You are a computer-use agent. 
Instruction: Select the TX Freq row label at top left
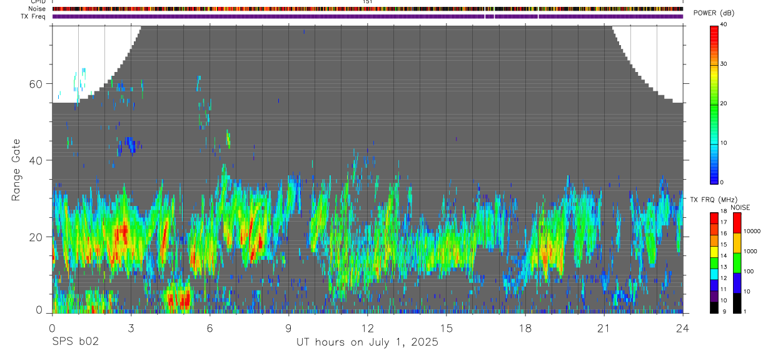pyautogui.click(x=34, y=16)
